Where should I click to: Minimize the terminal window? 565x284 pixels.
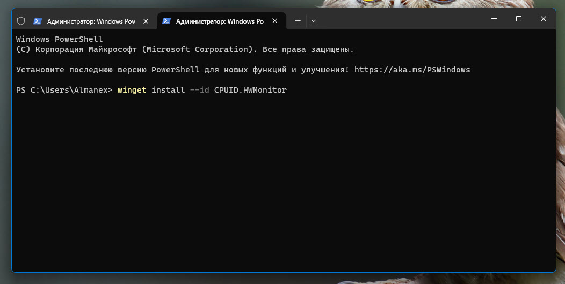pos(494,19)
